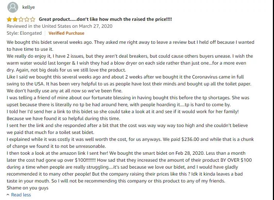Click the third empty rating star
This screenshot has height=200, width=274.
pos(21,19)
